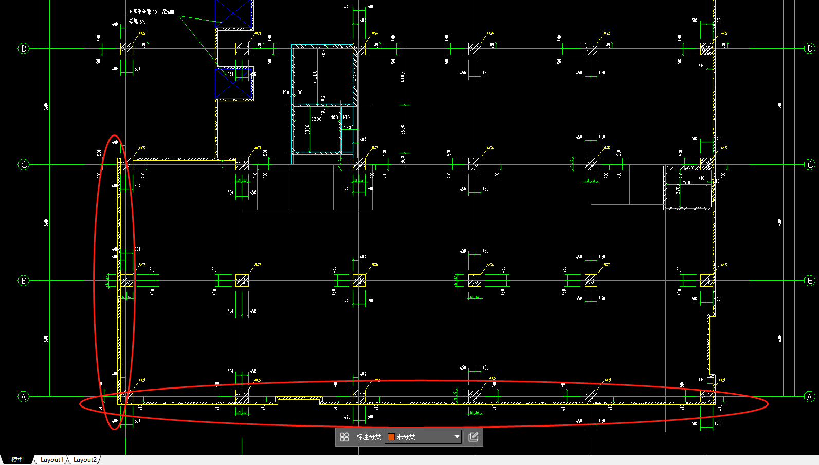Select left axis bubble B
Viewport: 819px width, 465px height.
tap(24, 281)
